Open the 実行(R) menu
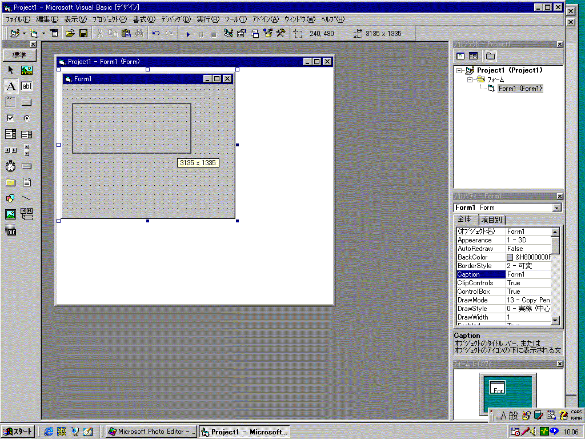Image resolution: width=585 pixels, height=439 pixels. [x=208, y=19]
